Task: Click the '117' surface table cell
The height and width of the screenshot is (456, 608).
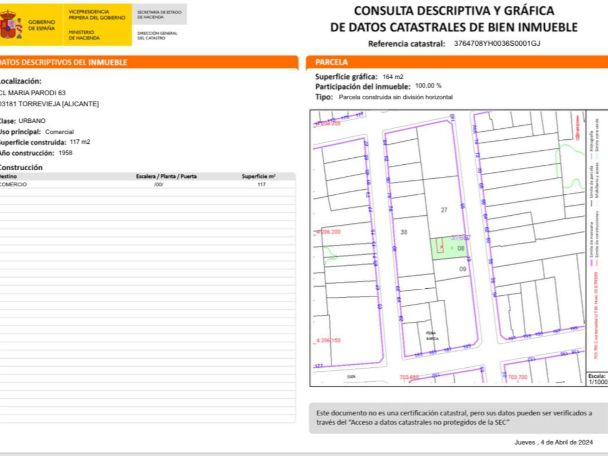Action: (261, 184)
